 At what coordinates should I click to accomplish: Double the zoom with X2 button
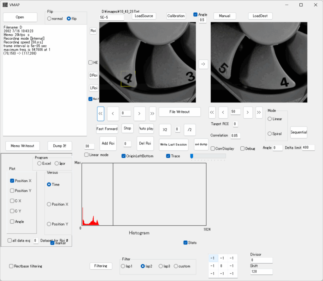pos(165,130)
